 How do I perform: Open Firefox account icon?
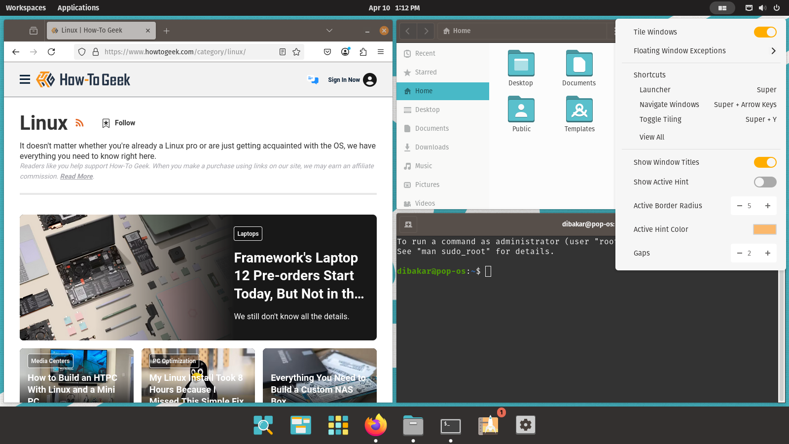click(345, 52)
